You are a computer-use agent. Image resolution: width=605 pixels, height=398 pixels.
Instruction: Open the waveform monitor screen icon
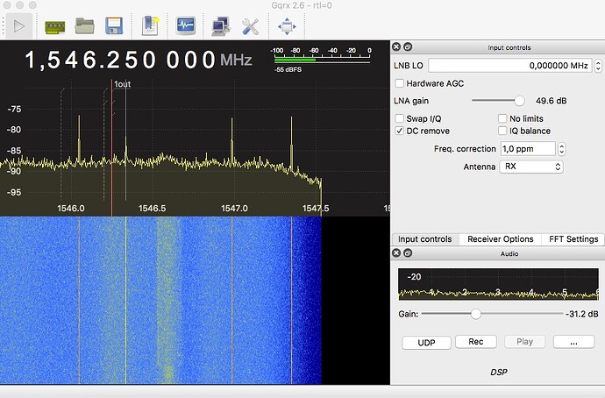[186, 25]
